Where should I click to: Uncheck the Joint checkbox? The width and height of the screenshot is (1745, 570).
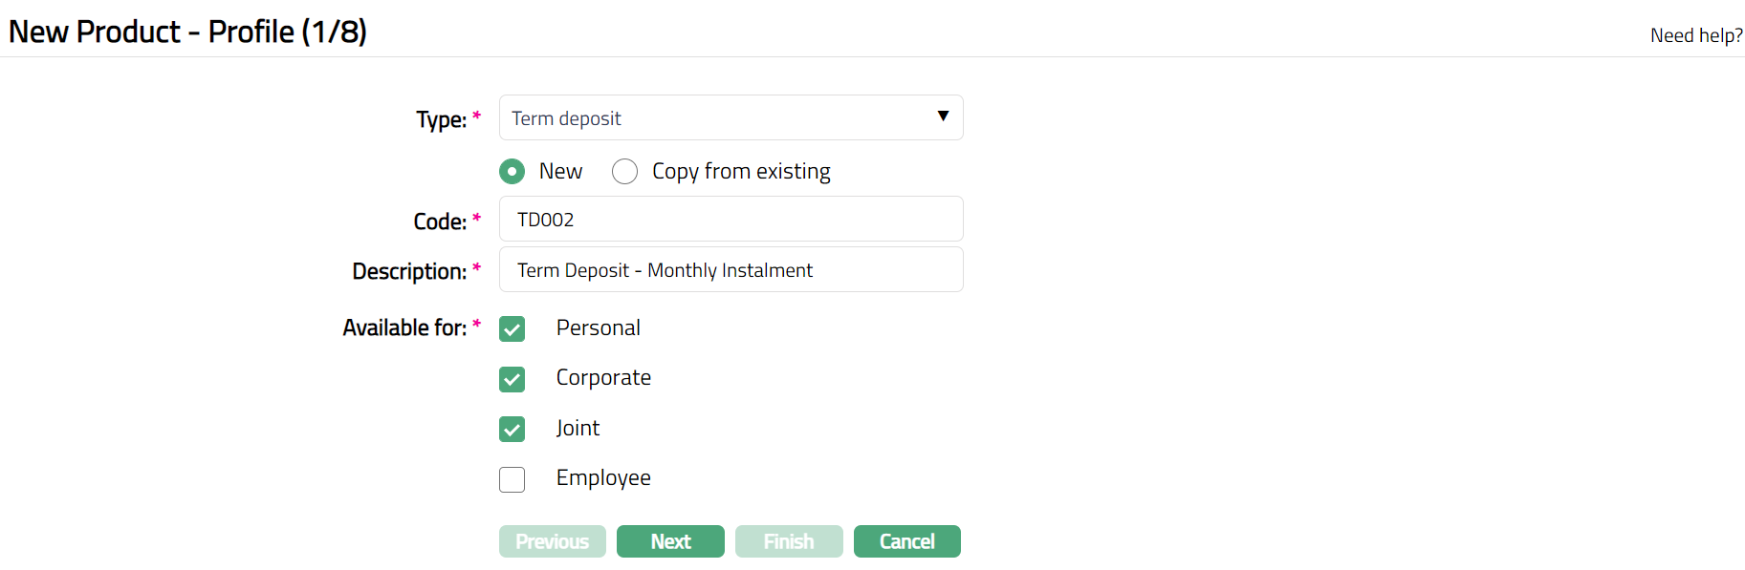[x=513, y=430]
